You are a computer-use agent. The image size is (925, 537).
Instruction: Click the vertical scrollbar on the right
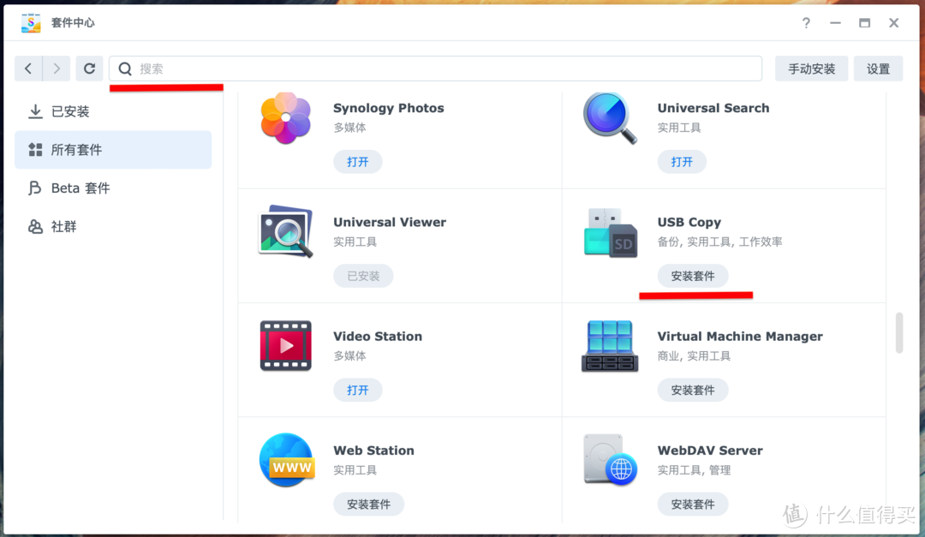pyautogui.click(x=900, y=334)
